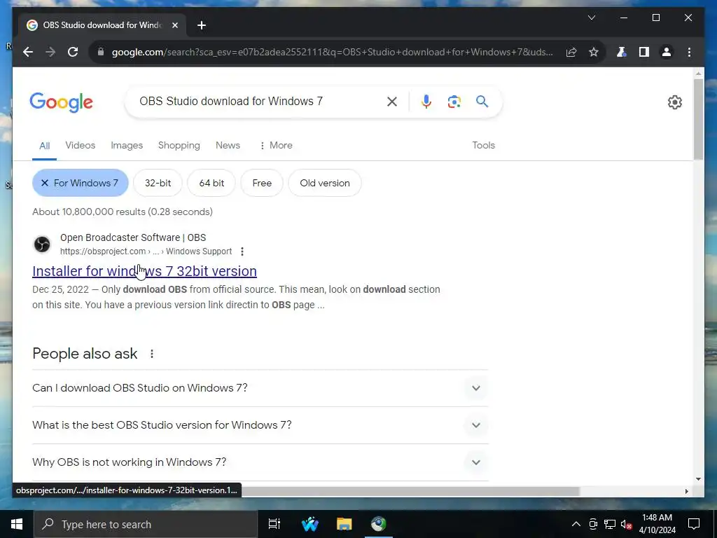
Task: Select About 10,800,000 results text
Action: pyautogui.click(x=122, y=212)
